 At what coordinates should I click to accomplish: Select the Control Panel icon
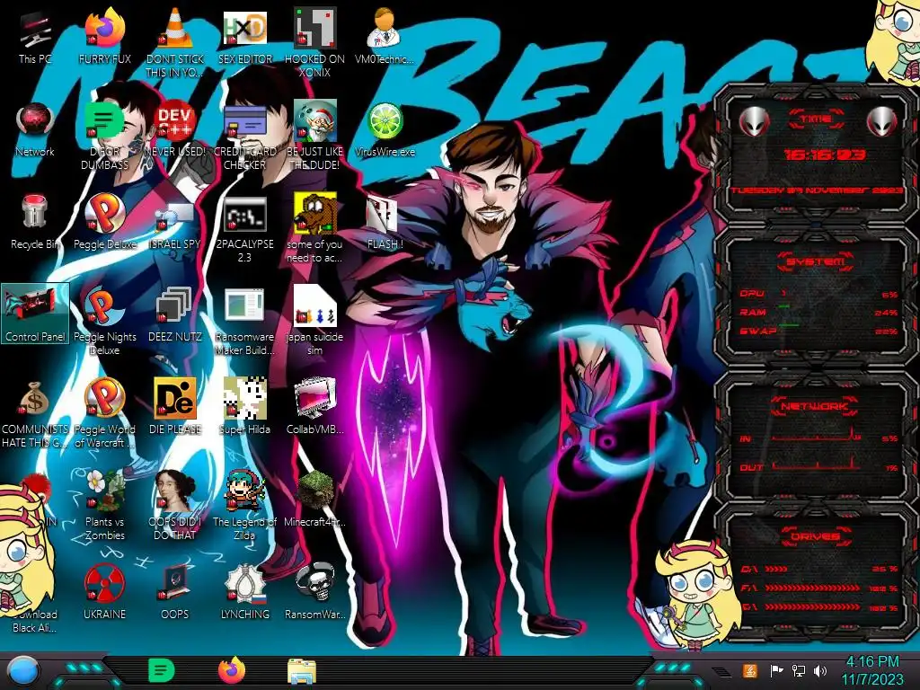coord(35,314)
